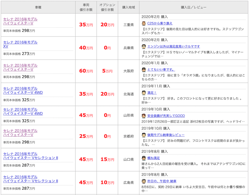Open review 'エンジン以外は満足度高いクルマです'
This screenshot has width=249, height=195.
tap(174, 47)
